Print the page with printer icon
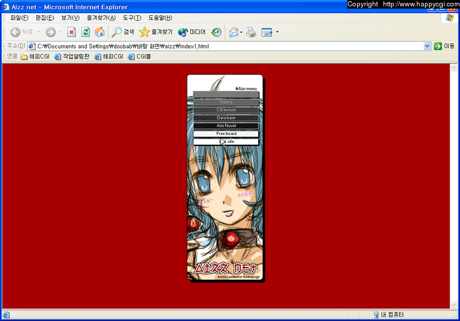Image resolution: width=460 pixels, height=321 pixels. click(x=251, y=32)
